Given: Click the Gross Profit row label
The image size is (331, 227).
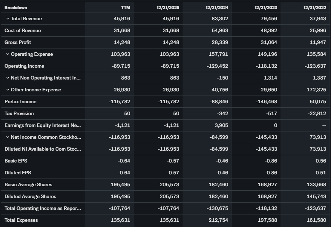Looking at the screenshot, I should [x=18, y=42].
